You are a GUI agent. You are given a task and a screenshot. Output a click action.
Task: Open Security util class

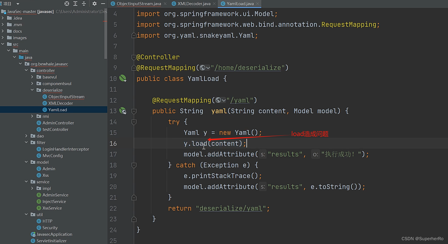pyautogui.click(x=50, y=228)
